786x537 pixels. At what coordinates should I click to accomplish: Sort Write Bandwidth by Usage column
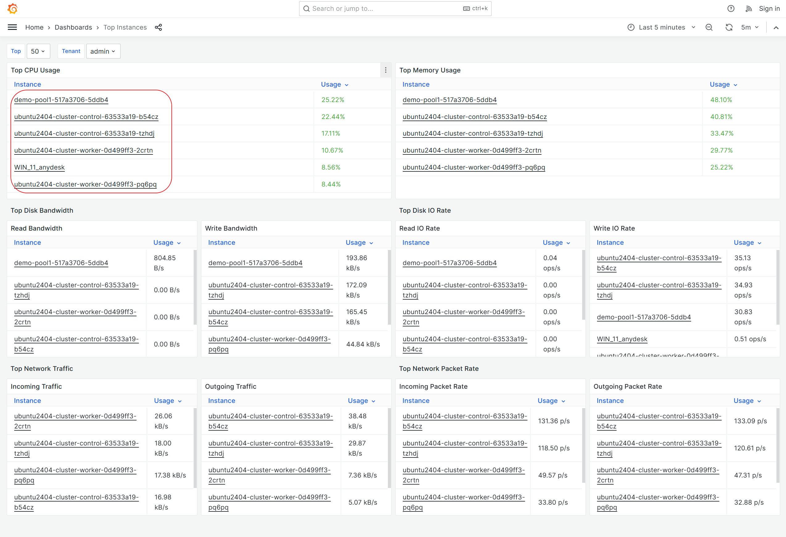click(359, 243)
